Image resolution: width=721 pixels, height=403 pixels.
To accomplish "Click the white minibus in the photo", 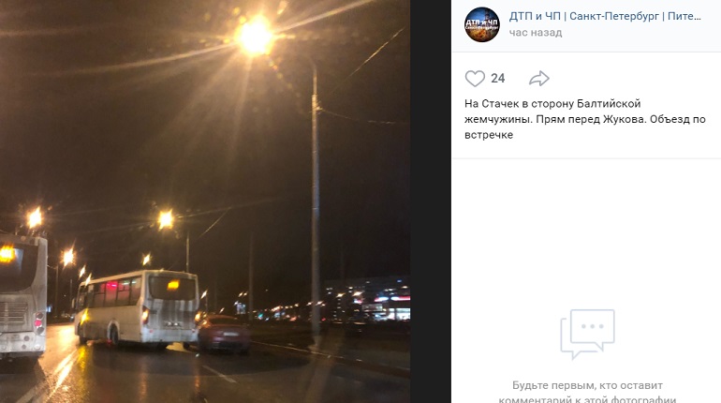I will pyautogui.click(x=137, y=307).
